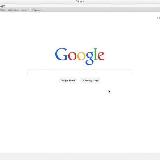
Task: Expand the Popular bookmarks dropdown
Action: tap(37, 10)
